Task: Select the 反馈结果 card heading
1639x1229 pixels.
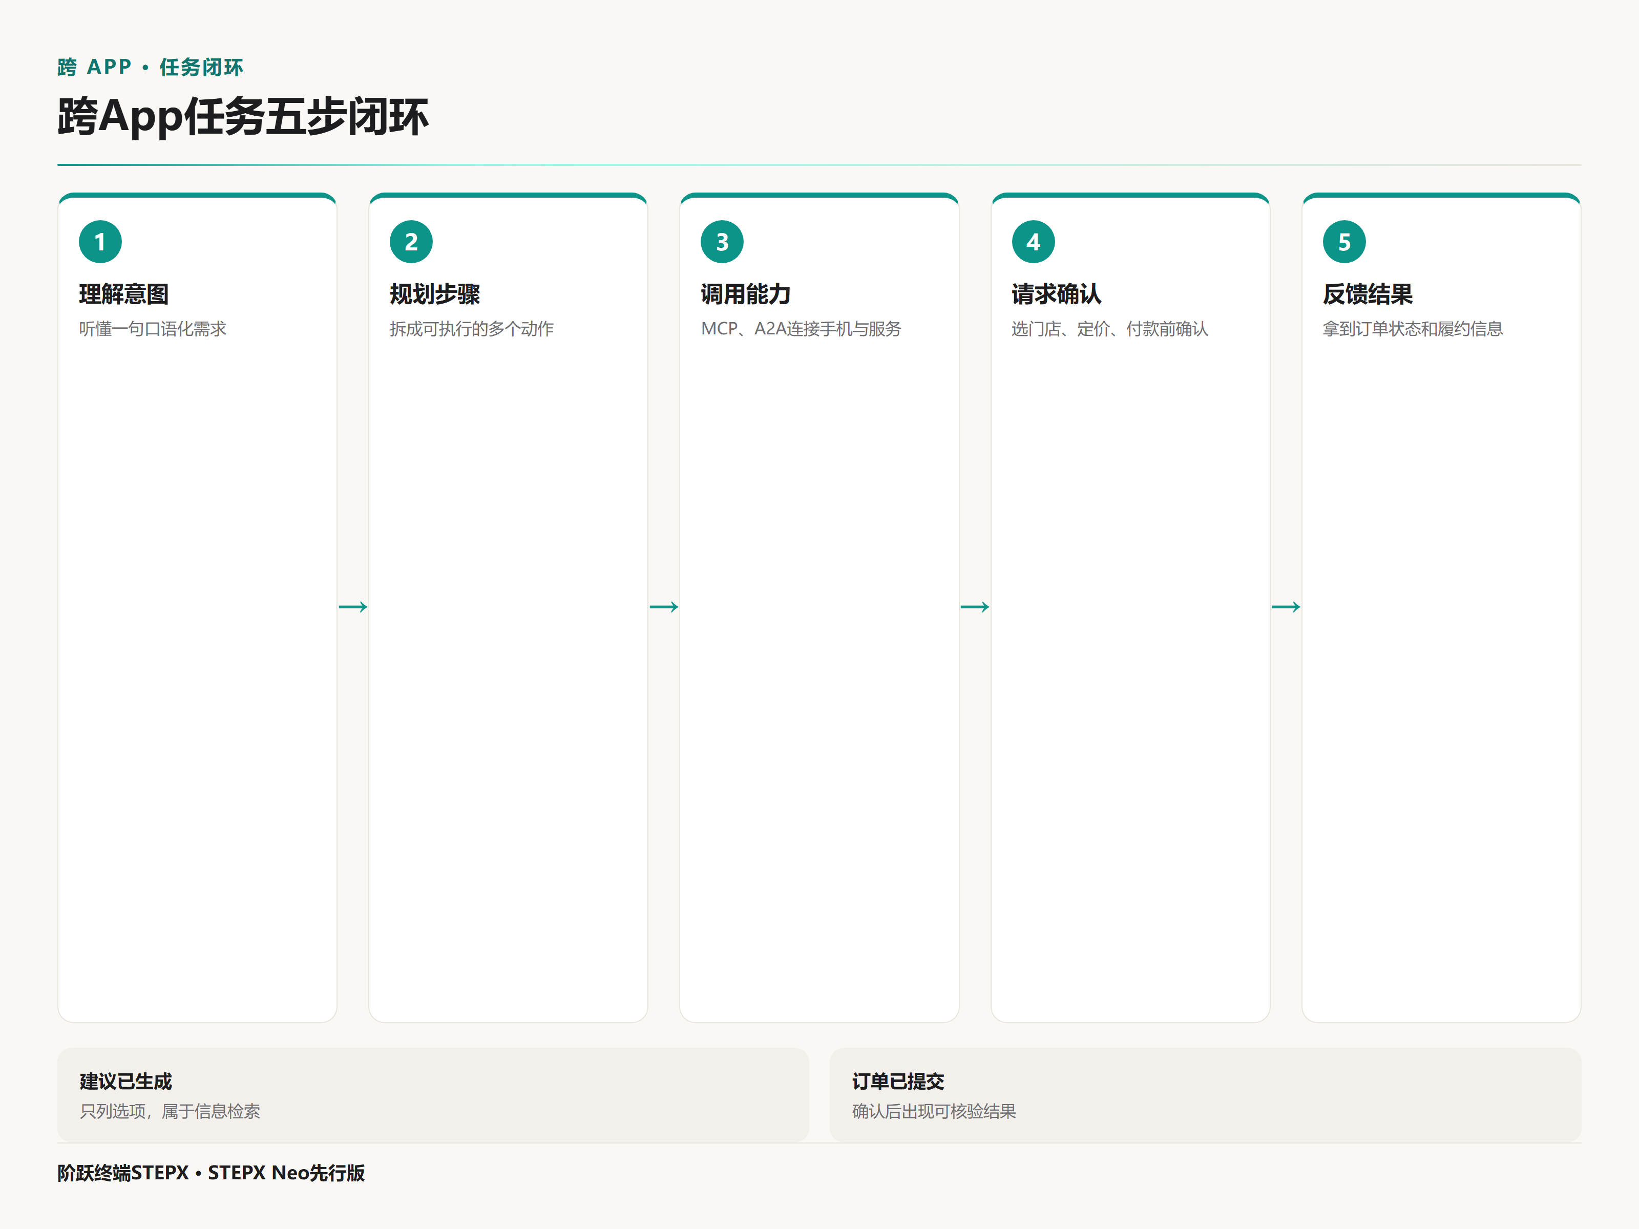Action: tap(1368, 294)
